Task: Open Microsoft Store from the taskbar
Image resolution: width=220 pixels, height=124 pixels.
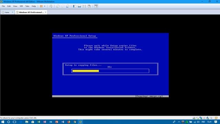Action: click(x=33, y=122)
